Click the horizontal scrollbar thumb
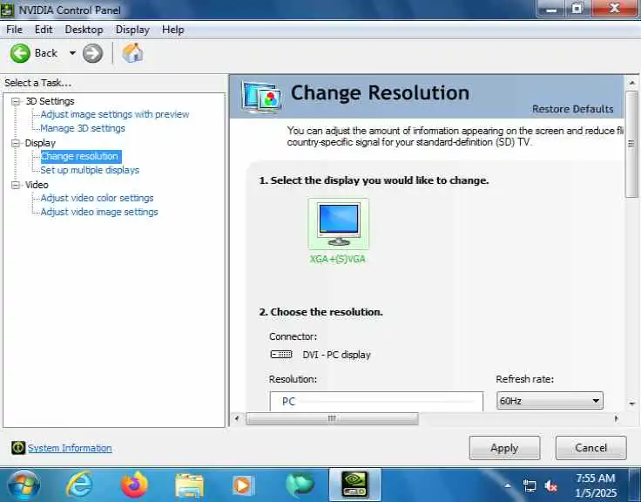This screenshot has width=641, height=502. pos(332,418)
